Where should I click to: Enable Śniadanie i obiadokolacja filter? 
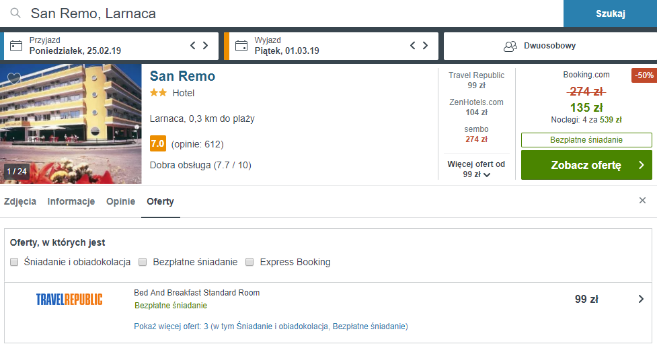pyautogui.click(x=14, y=262)
